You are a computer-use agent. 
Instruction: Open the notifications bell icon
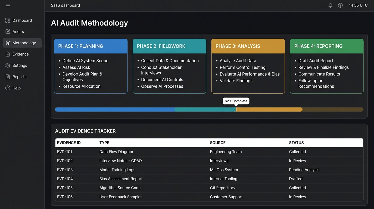click(330, 5)
